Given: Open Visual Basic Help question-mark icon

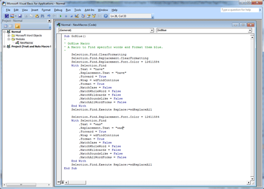Looking at the screenshot, I should (106, 16).
